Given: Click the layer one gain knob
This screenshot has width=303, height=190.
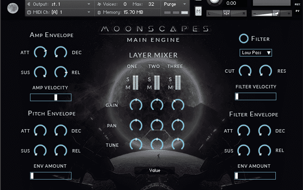Looking at the screenshot, I should [136, 104].
